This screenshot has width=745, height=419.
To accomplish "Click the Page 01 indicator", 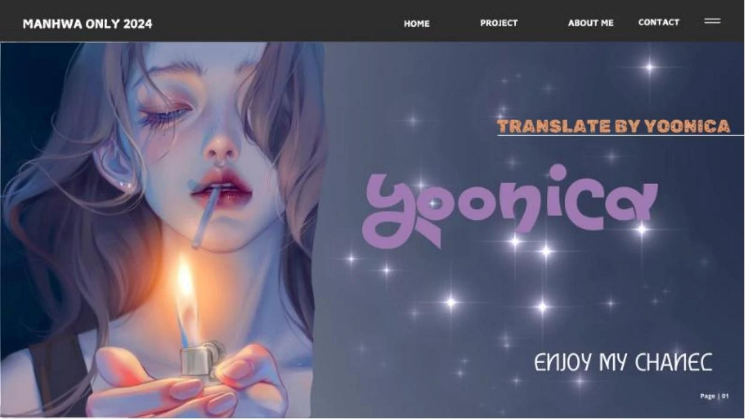I will [714, 396].
